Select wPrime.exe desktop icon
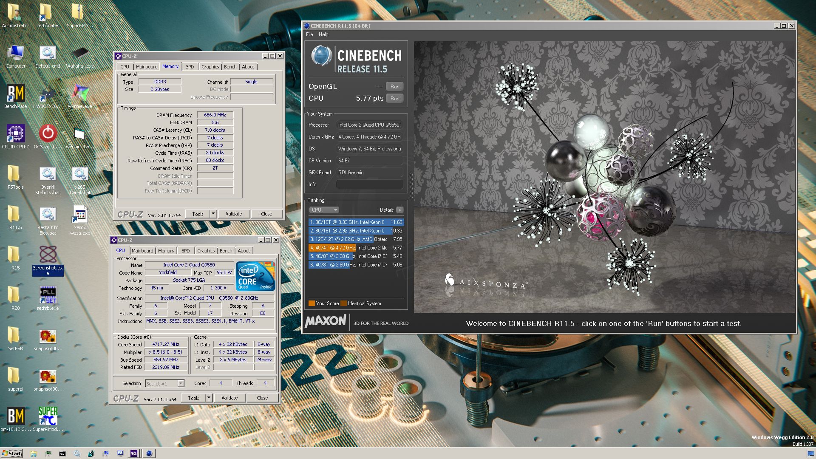 (x=80, y=96)
